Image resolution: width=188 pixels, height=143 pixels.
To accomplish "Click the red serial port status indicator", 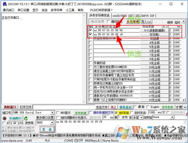I will pos(5,118).
